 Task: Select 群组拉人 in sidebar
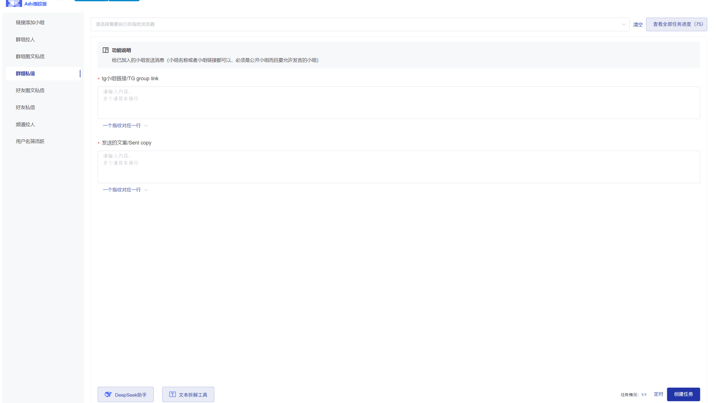pos(25,40)
